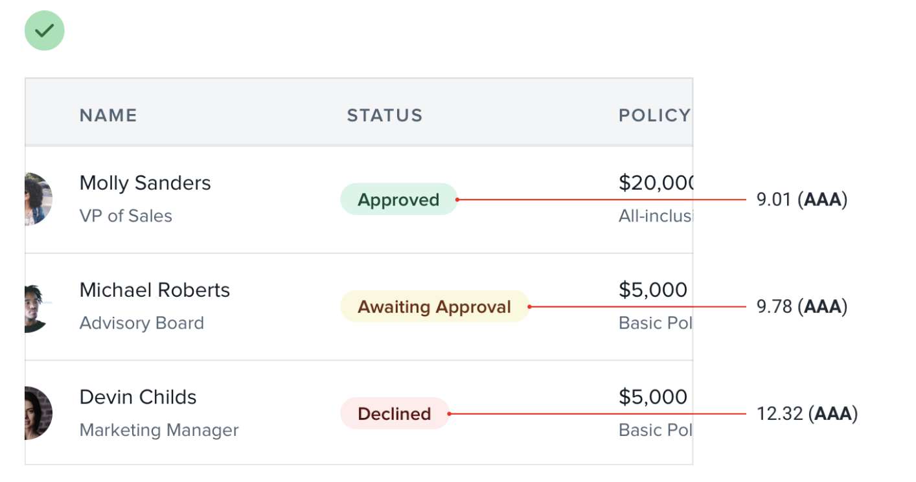Open Michael Roberts' avatar photo
916x482 pixels.
click(x=38, y=306)
